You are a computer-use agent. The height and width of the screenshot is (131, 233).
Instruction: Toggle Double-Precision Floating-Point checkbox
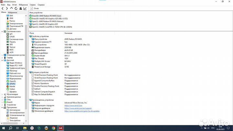tap(33, 86)
